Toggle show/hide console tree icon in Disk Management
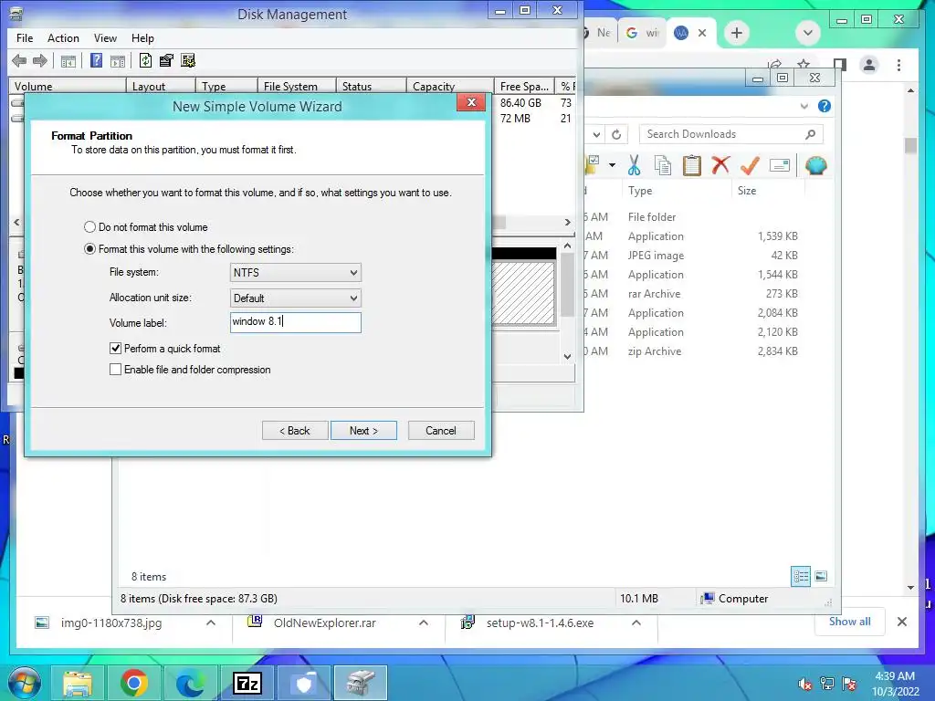 coord(68,61)
